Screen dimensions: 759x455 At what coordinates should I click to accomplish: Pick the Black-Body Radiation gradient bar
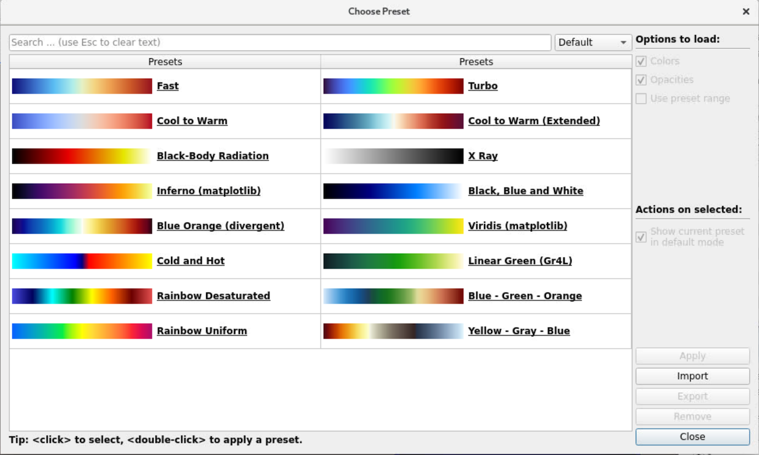82,156
